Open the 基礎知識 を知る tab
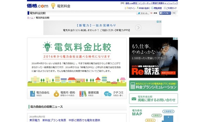The height and width of the screenshot is (122, 205). click(89, 94)
